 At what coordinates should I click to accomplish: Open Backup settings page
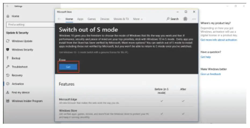pos(13,58)
